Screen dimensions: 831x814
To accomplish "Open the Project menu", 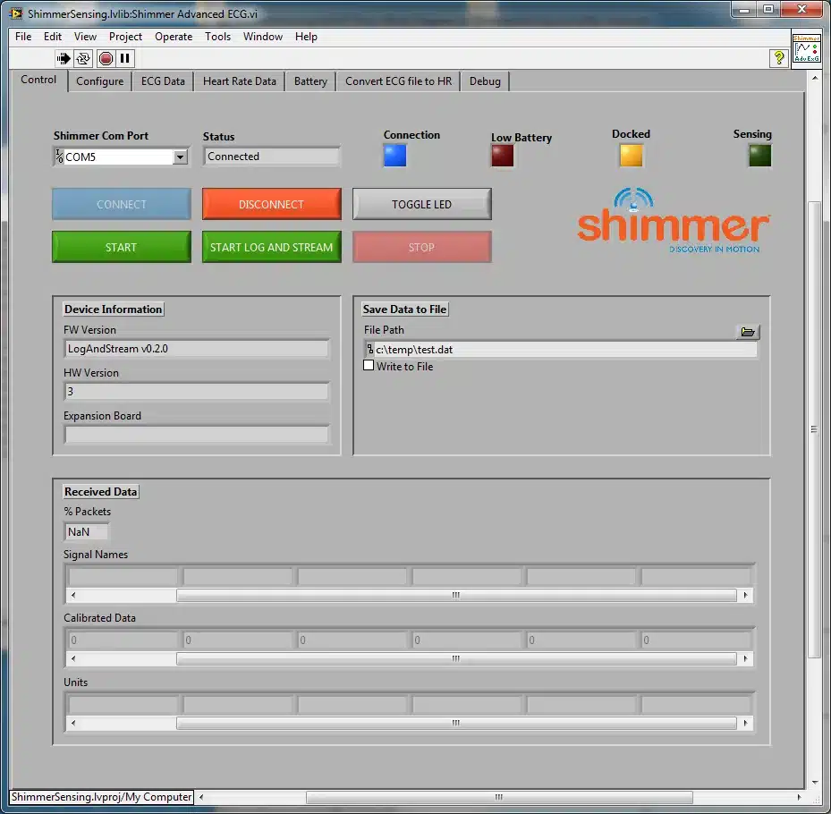I will pos(125,37).
